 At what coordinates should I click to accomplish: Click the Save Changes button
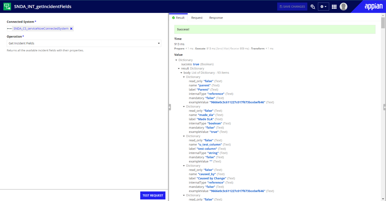(292, 7)
